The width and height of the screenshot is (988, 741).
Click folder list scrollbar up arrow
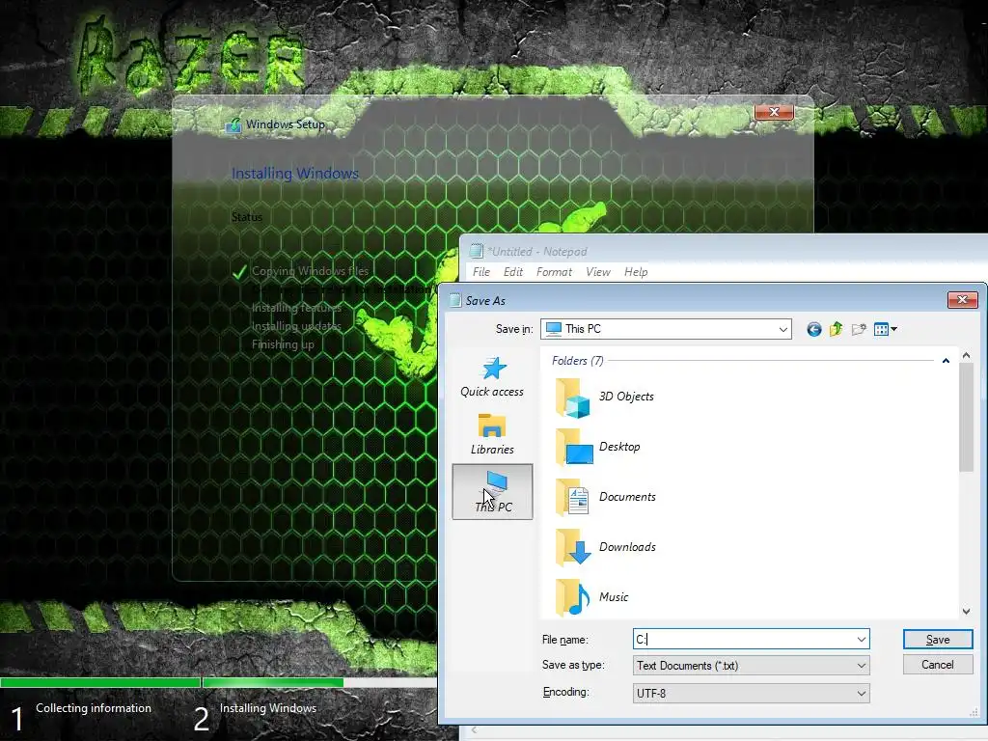click(966, 356)
